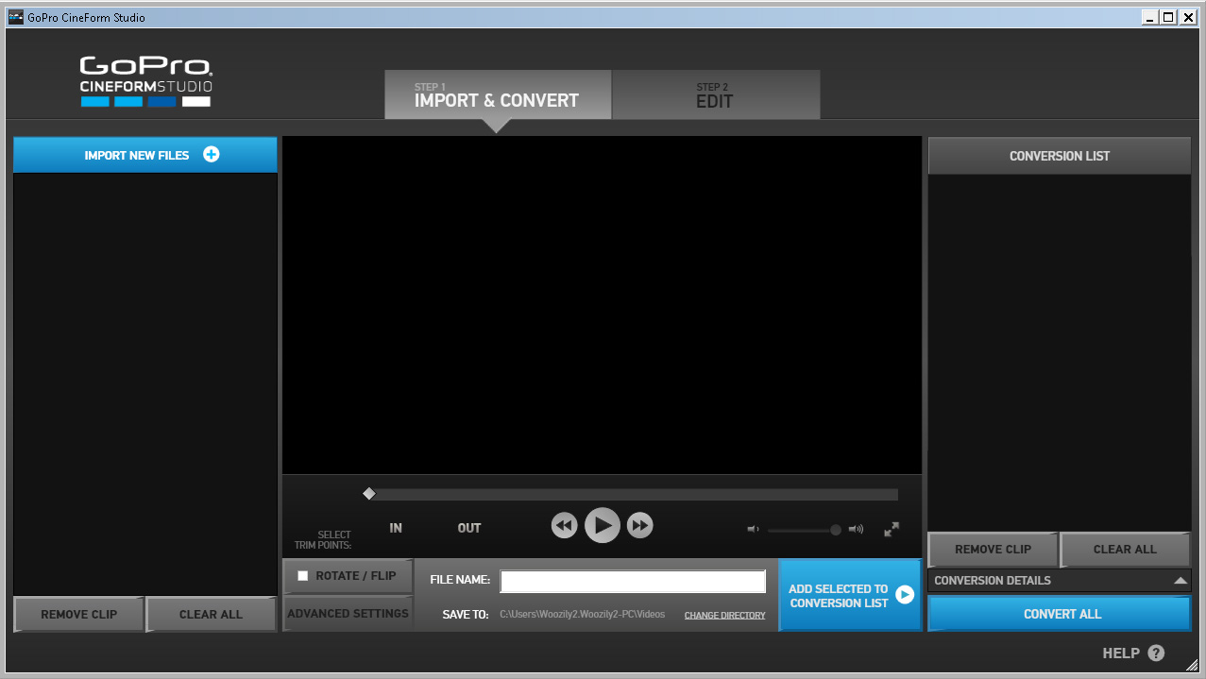Minimize the GoPro CineForm Studio window
Image resolution: width=1206 pixels, height=679 pixels.
[x=1149, y=17]
